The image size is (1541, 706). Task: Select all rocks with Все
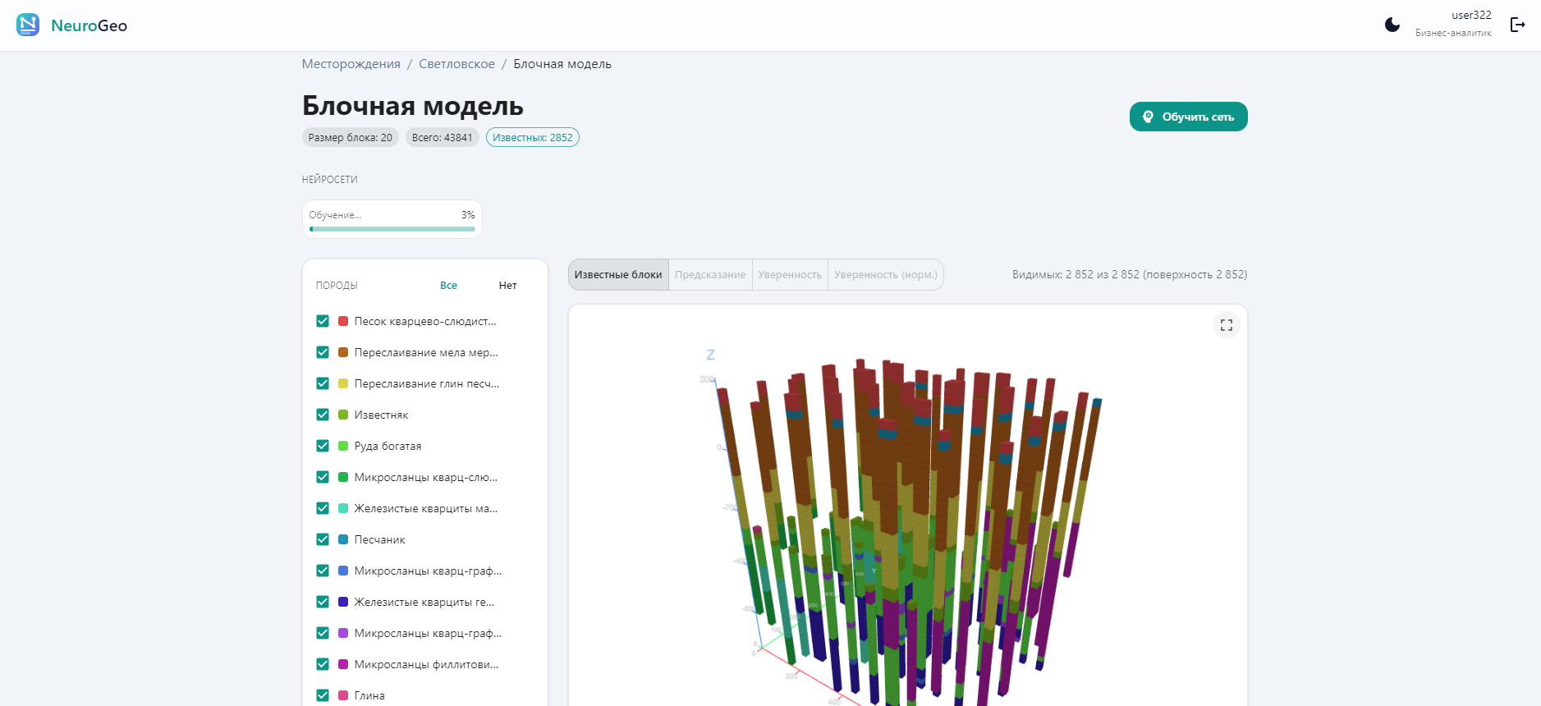(448, 286)
